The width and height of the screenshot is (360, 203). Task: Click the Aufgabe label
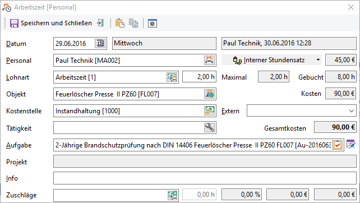pyautogui.click(x=19, y=145)
